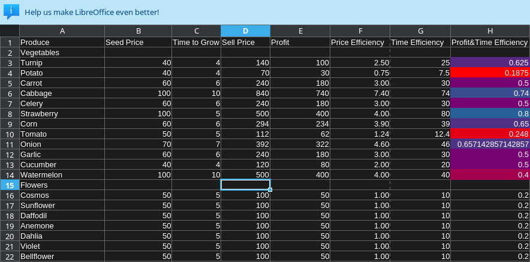Select row 15 header
This screenshot has width=530, height=262.
pyautogui.click(x=10, y=185)
